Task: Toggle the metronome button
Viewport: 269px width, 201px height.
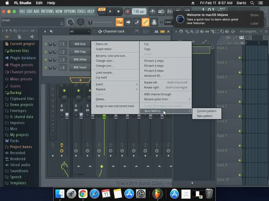Action: click(152, 12)
